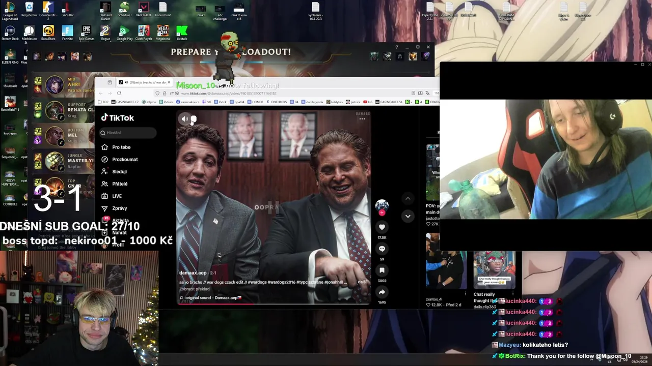Click the browser back arrow
Viewport: 652px width, 366px height.
click(x=100, y=93)
